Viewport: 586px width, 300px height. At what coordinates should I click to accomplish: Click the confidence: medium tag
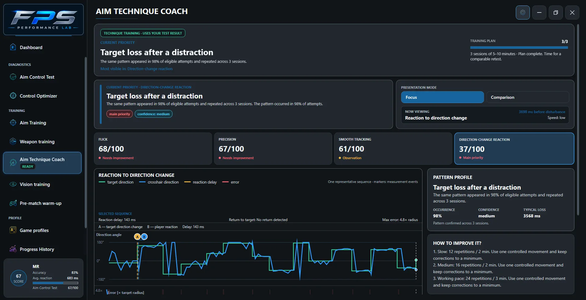click(154, 114)
